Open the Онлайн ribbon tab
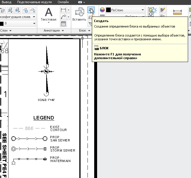Image resolution: width=191 pixels, height=178 pixels. 63,2
